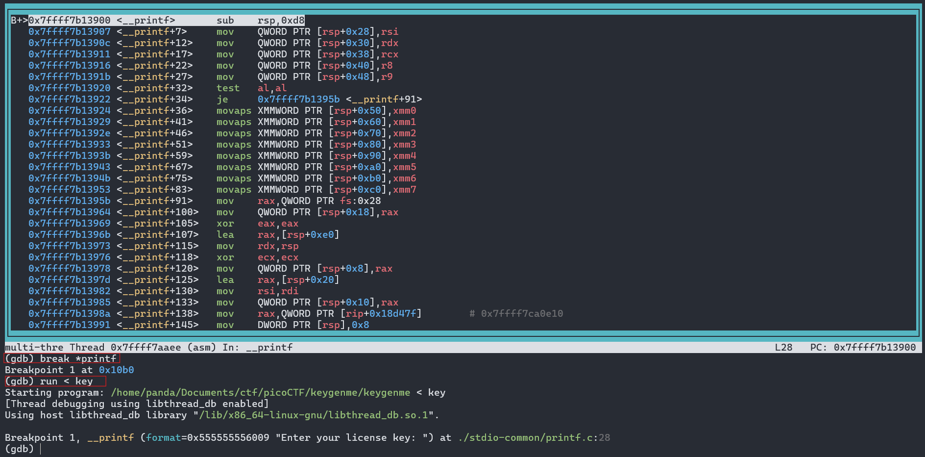The width and height of the screenshot is (925, 457).
Task: Select the highlighted address 0x7ffff7b13900
Action: (70, 20)
